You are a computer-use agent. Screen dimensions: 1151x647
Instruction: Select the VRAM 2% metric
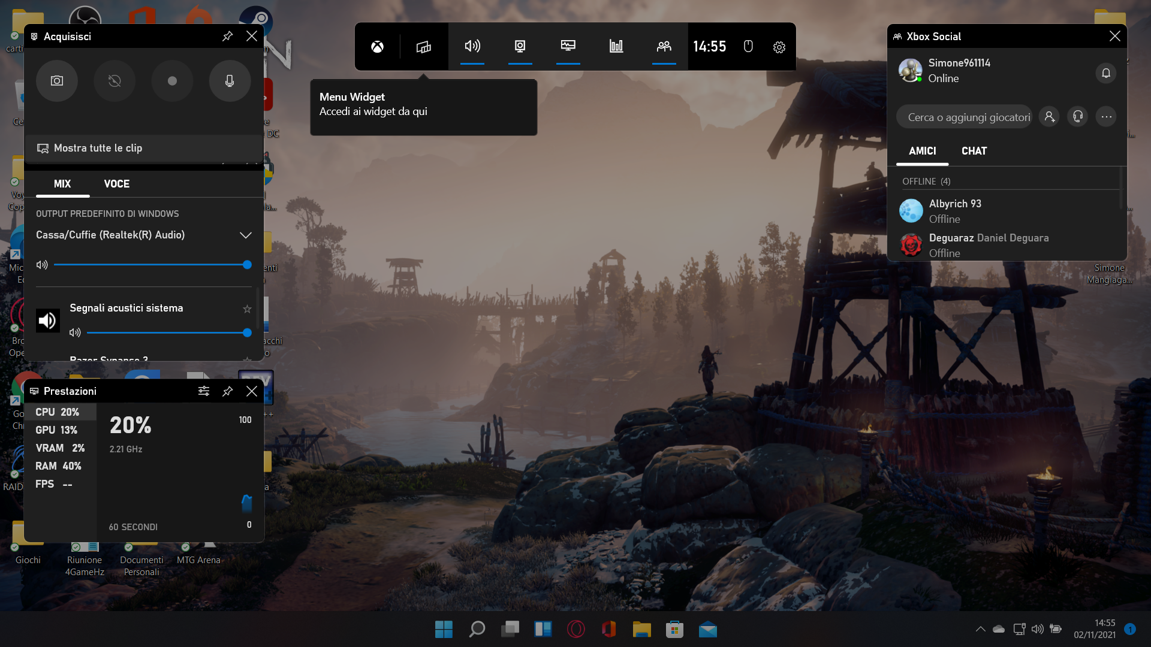coord(60,448)
